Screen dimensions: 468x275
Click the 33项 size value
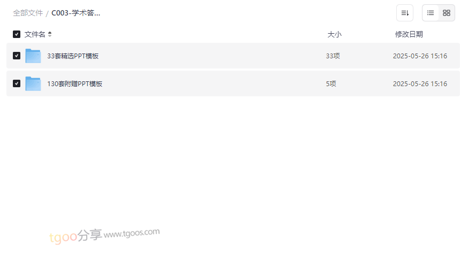333,56
